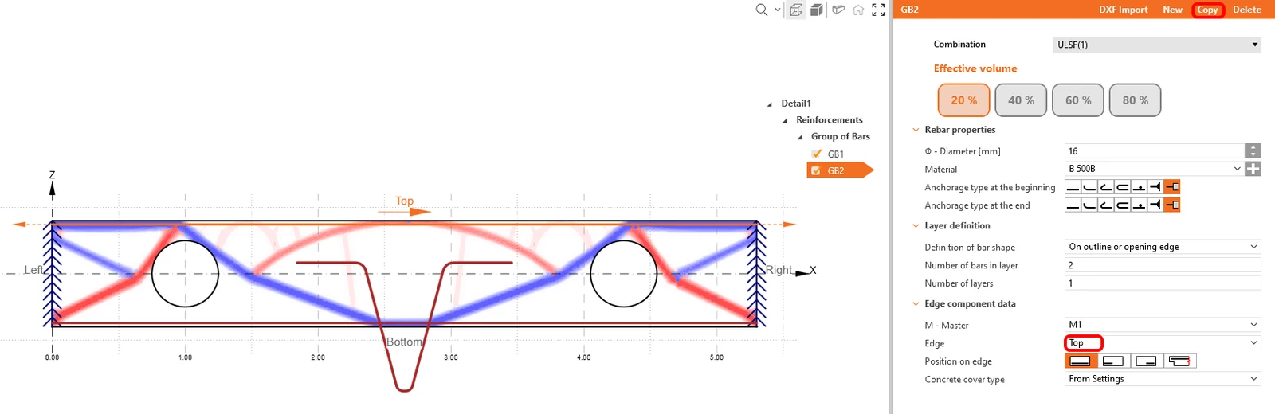Click the fullscreen expand arrows icon
Image resolution: width=1275 pixels, height=414 pixels.
[878, 10]
